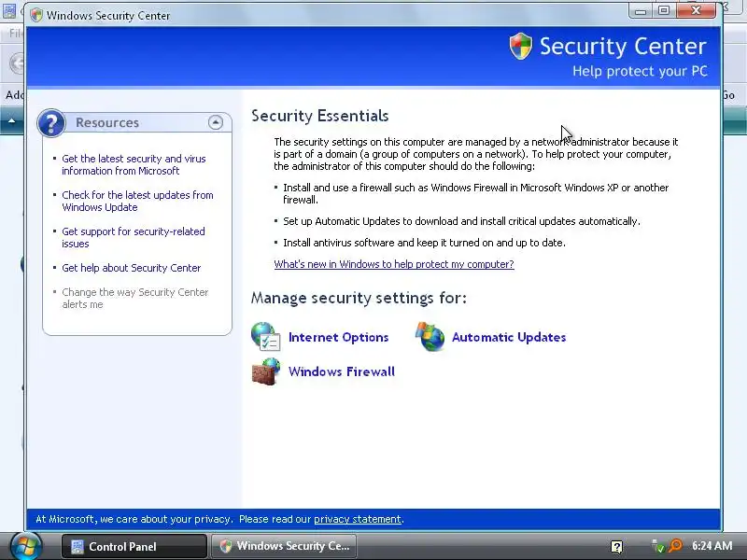The height and width of the screenshot is (560, 747).
Task: Minimize the Windows Security Center window
Action: (641, 10)
